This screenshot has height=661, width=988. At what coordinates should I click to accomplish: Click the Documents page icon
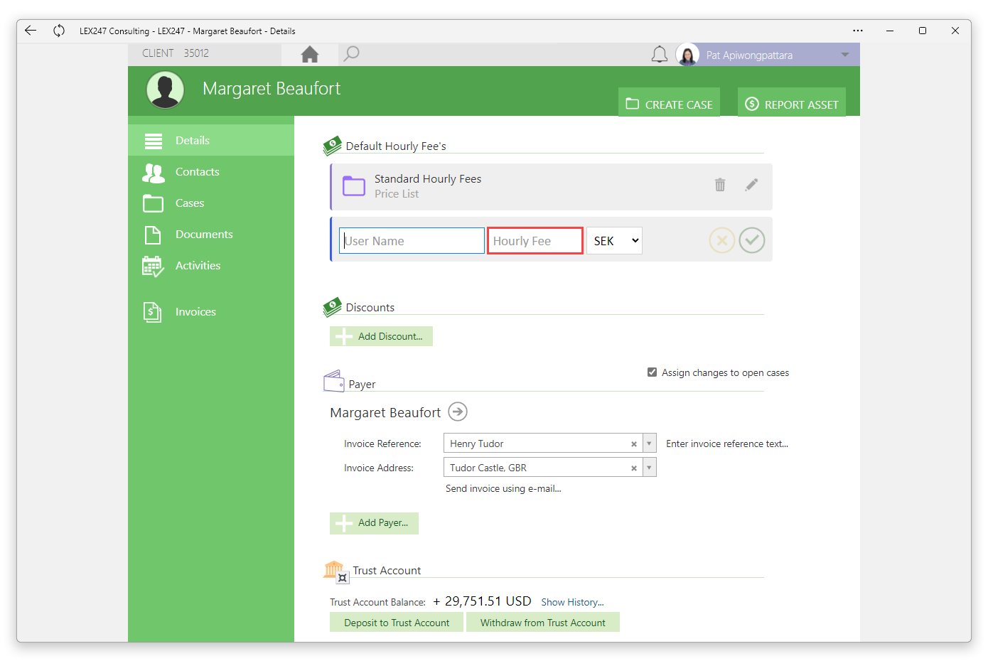(x=152, y=235)
